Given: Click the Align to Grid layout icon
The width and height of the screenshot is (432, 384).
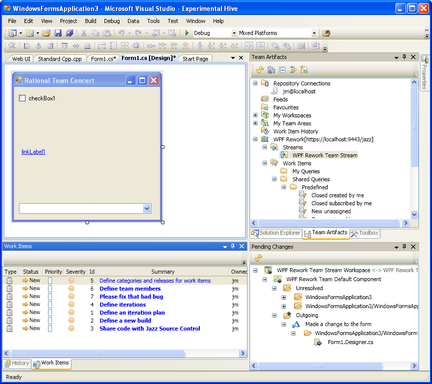Looking at the screenshot, I should click(12, 45).
